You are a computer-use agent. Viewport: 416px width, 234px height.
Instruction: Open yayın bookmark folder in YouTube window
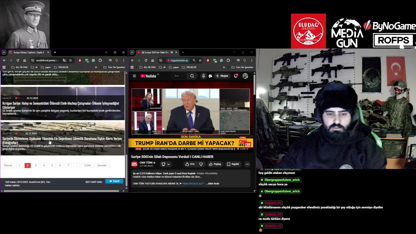[x=174, y=67]
